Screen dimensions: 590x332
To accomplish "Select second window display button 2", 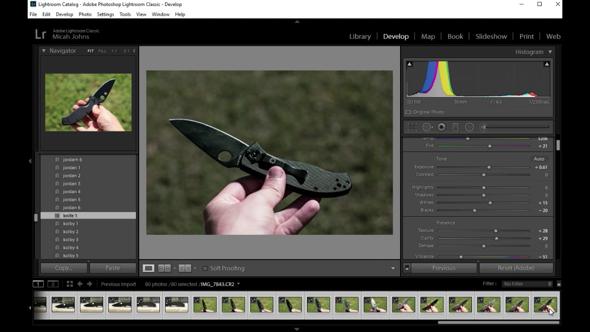I will pos(53,284).
